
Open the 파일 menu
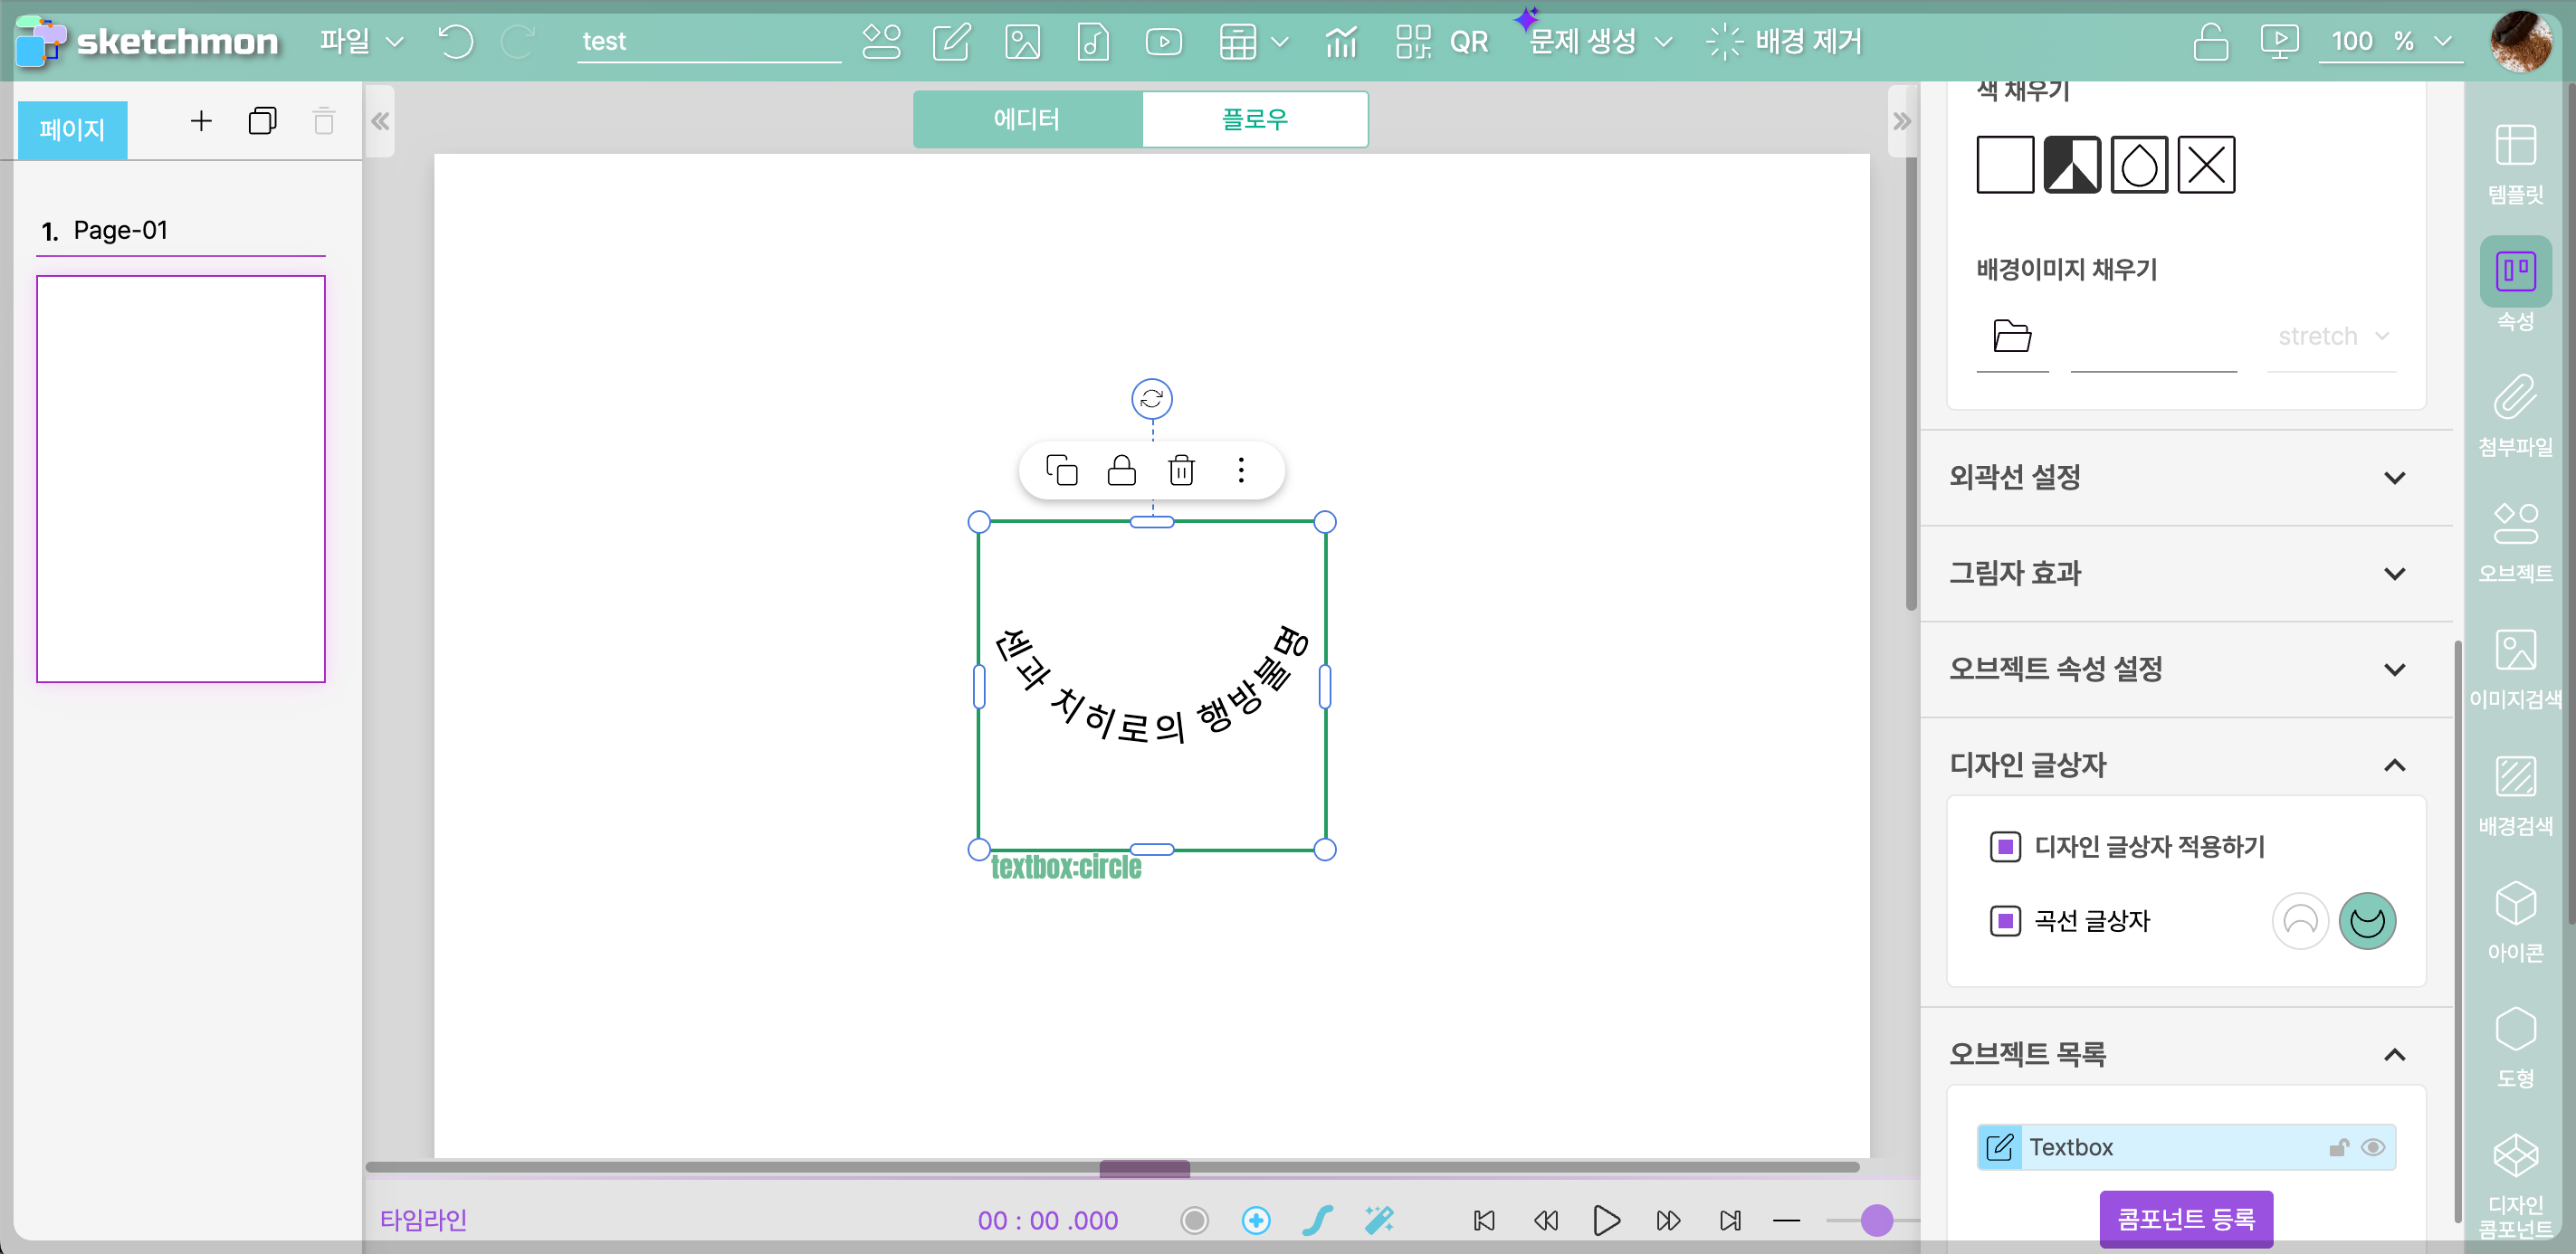coord(360,42)
